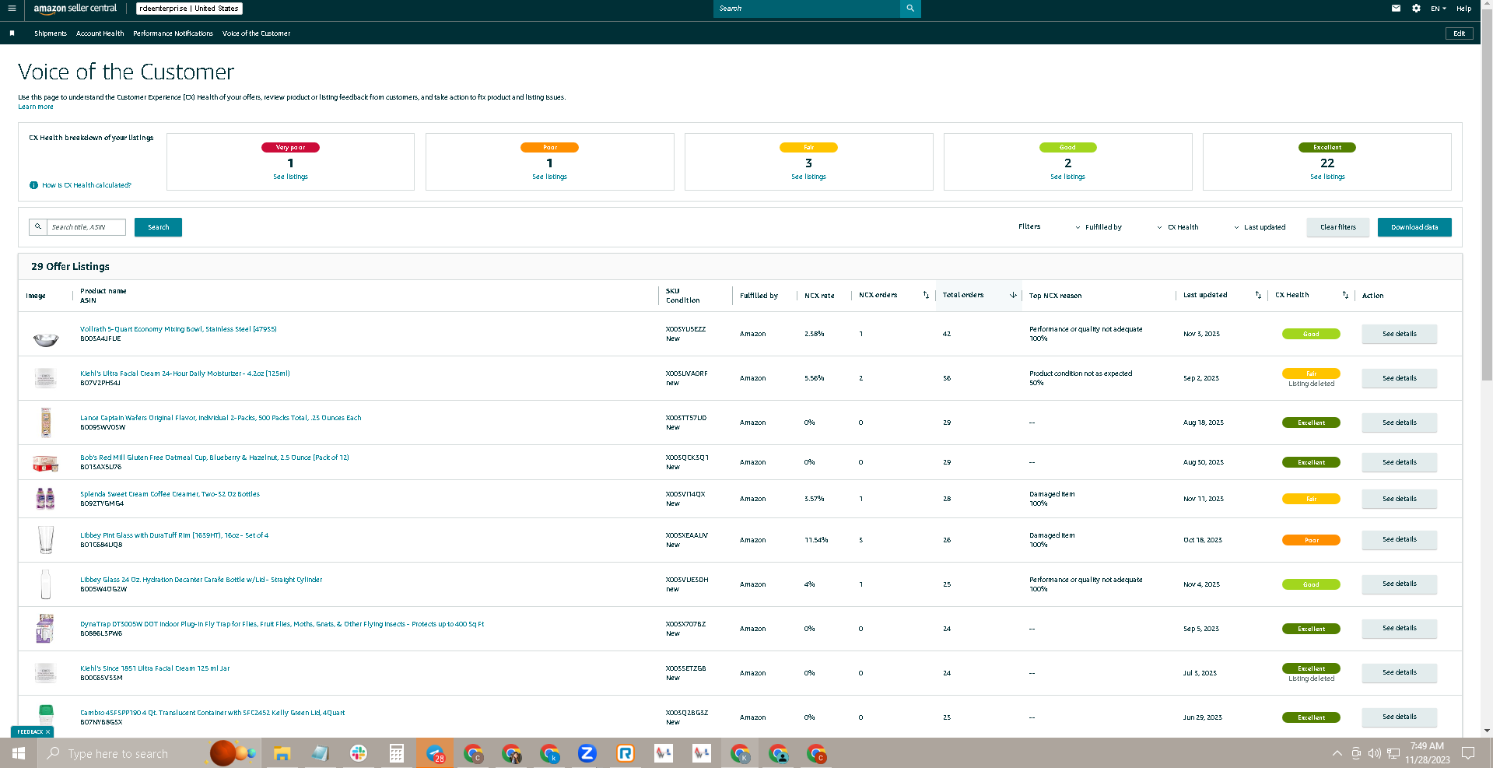The image size is (1493, 768).
Task: Click into Search title, ASIN field
Action: 86,227
